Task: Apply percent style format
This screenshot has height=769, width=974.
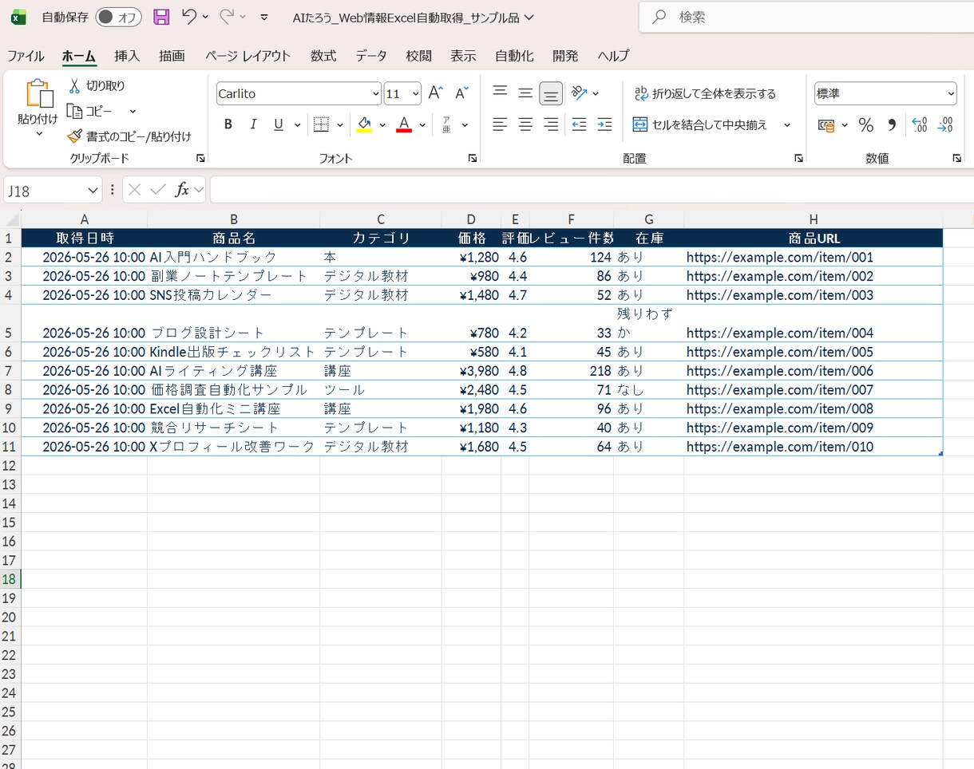Action: [866, 124]
